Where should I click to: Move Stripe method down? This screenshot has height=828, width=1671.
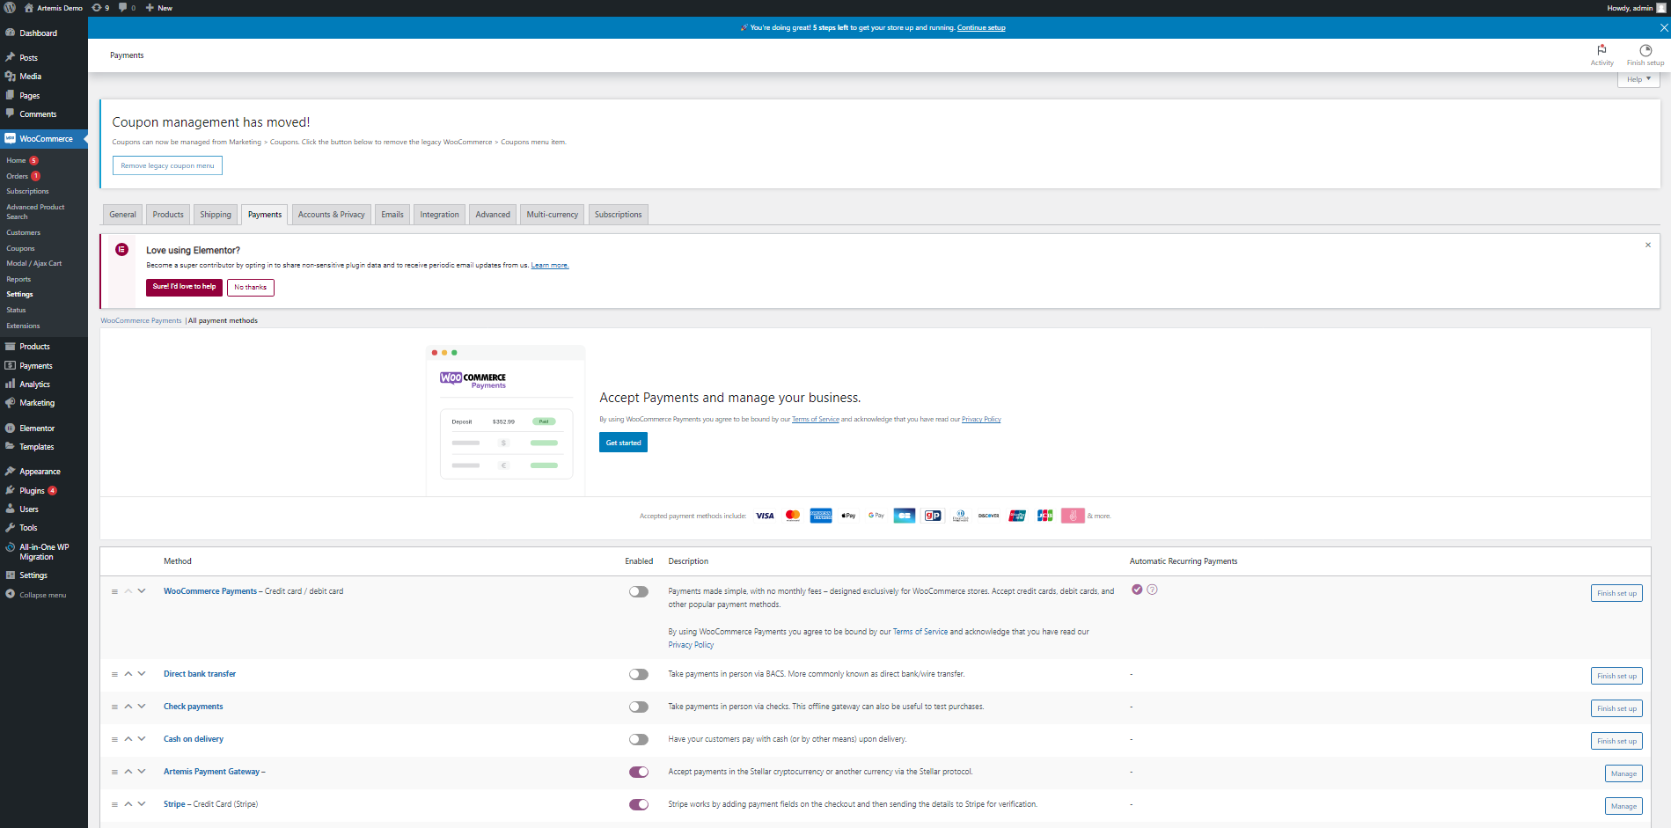(x=142, y=804)
